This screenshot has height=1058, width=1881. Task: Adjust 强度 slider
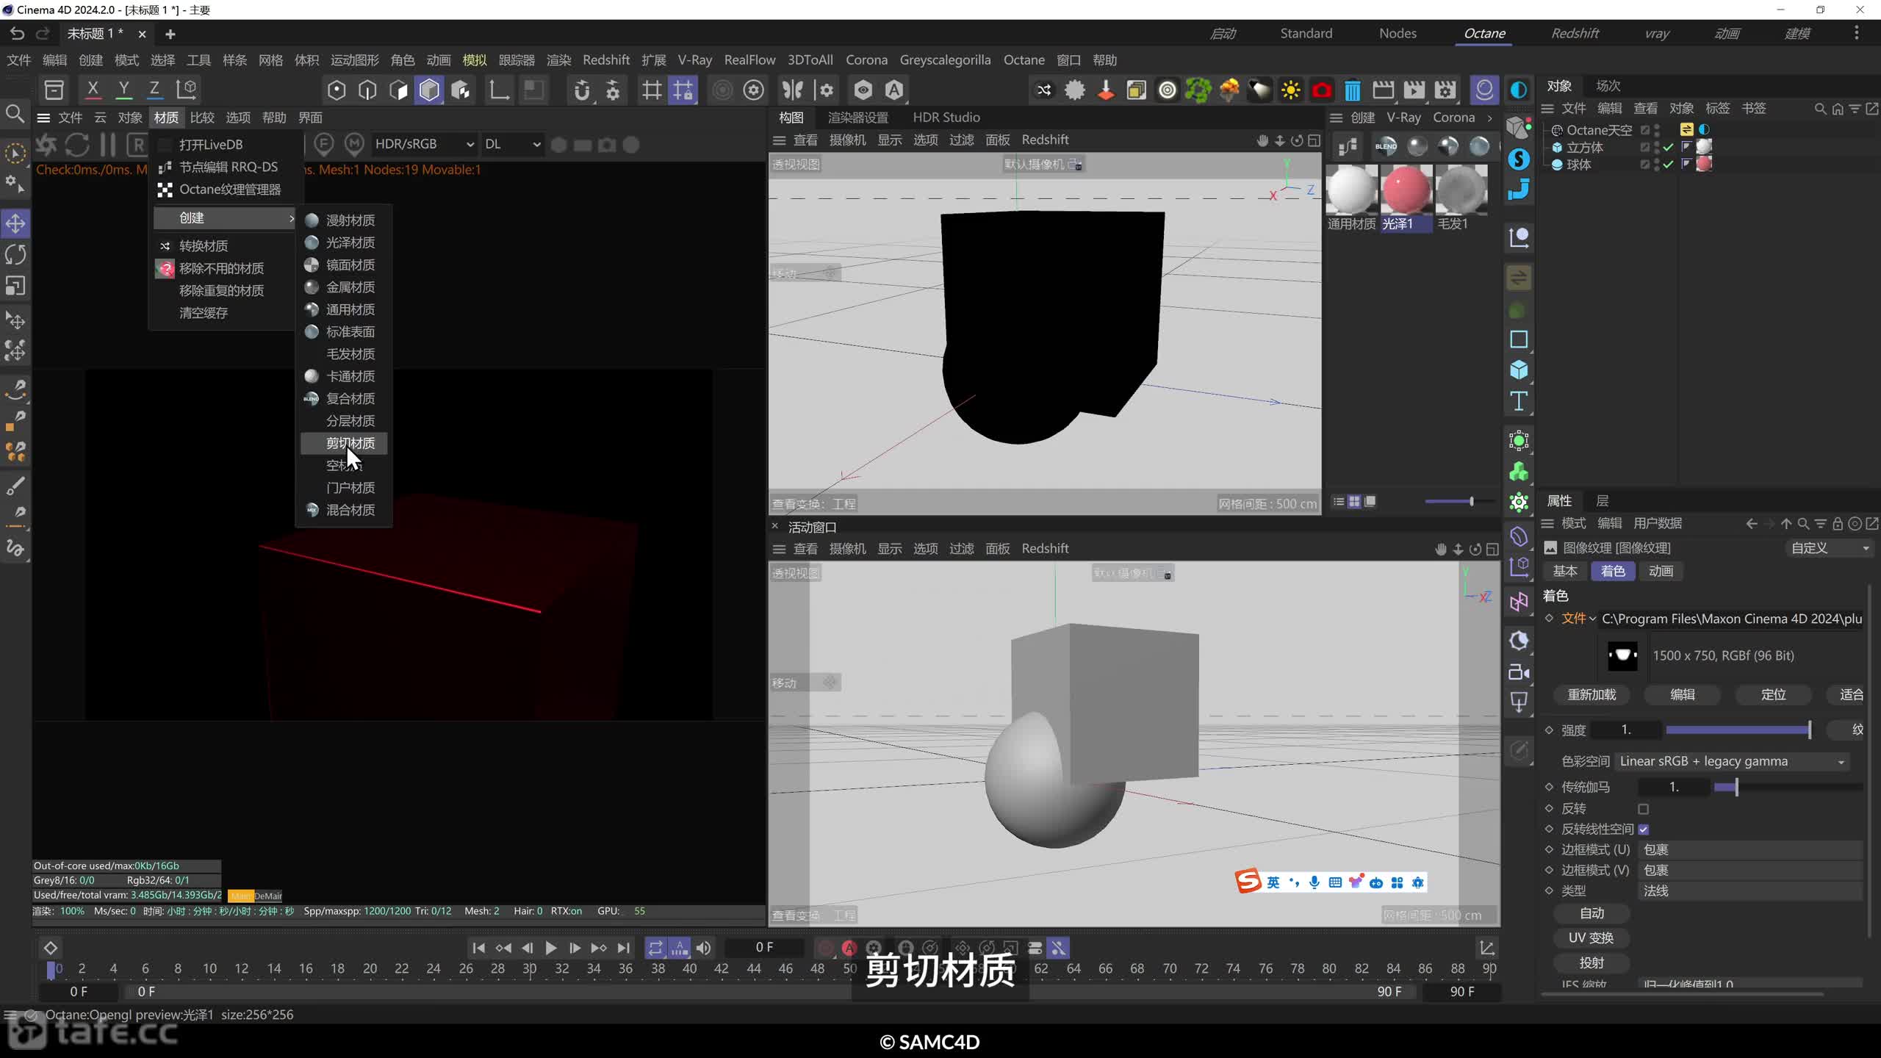coord(1738,730)
